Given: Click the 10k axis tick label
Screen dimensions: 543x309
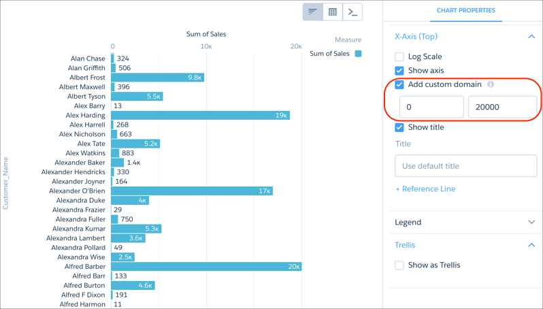Looking at the screenshot, I should (206, 46).
